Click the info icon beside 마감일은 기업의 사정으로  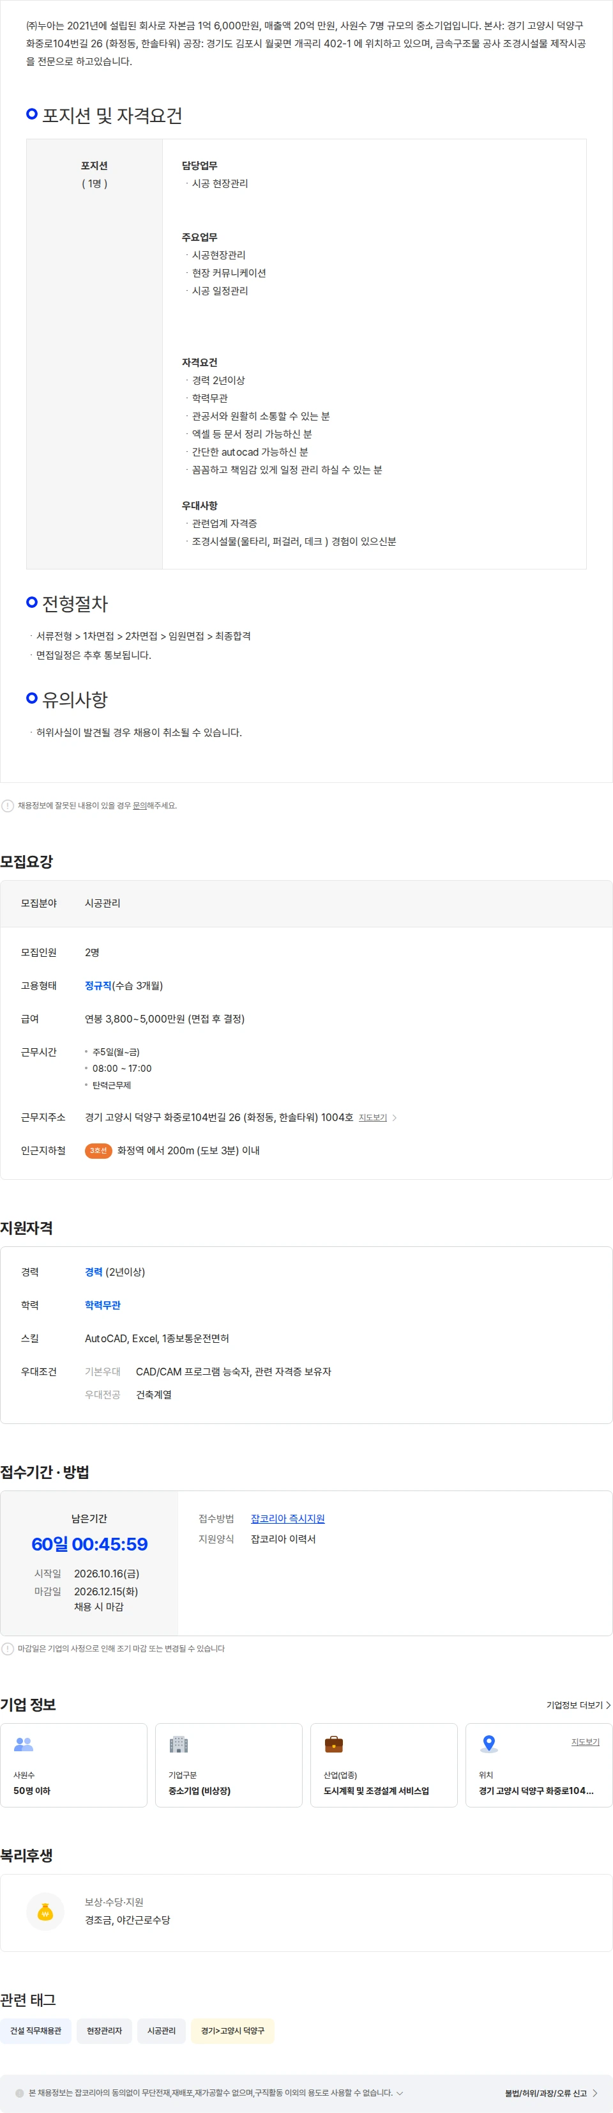tap(8, 1648)
